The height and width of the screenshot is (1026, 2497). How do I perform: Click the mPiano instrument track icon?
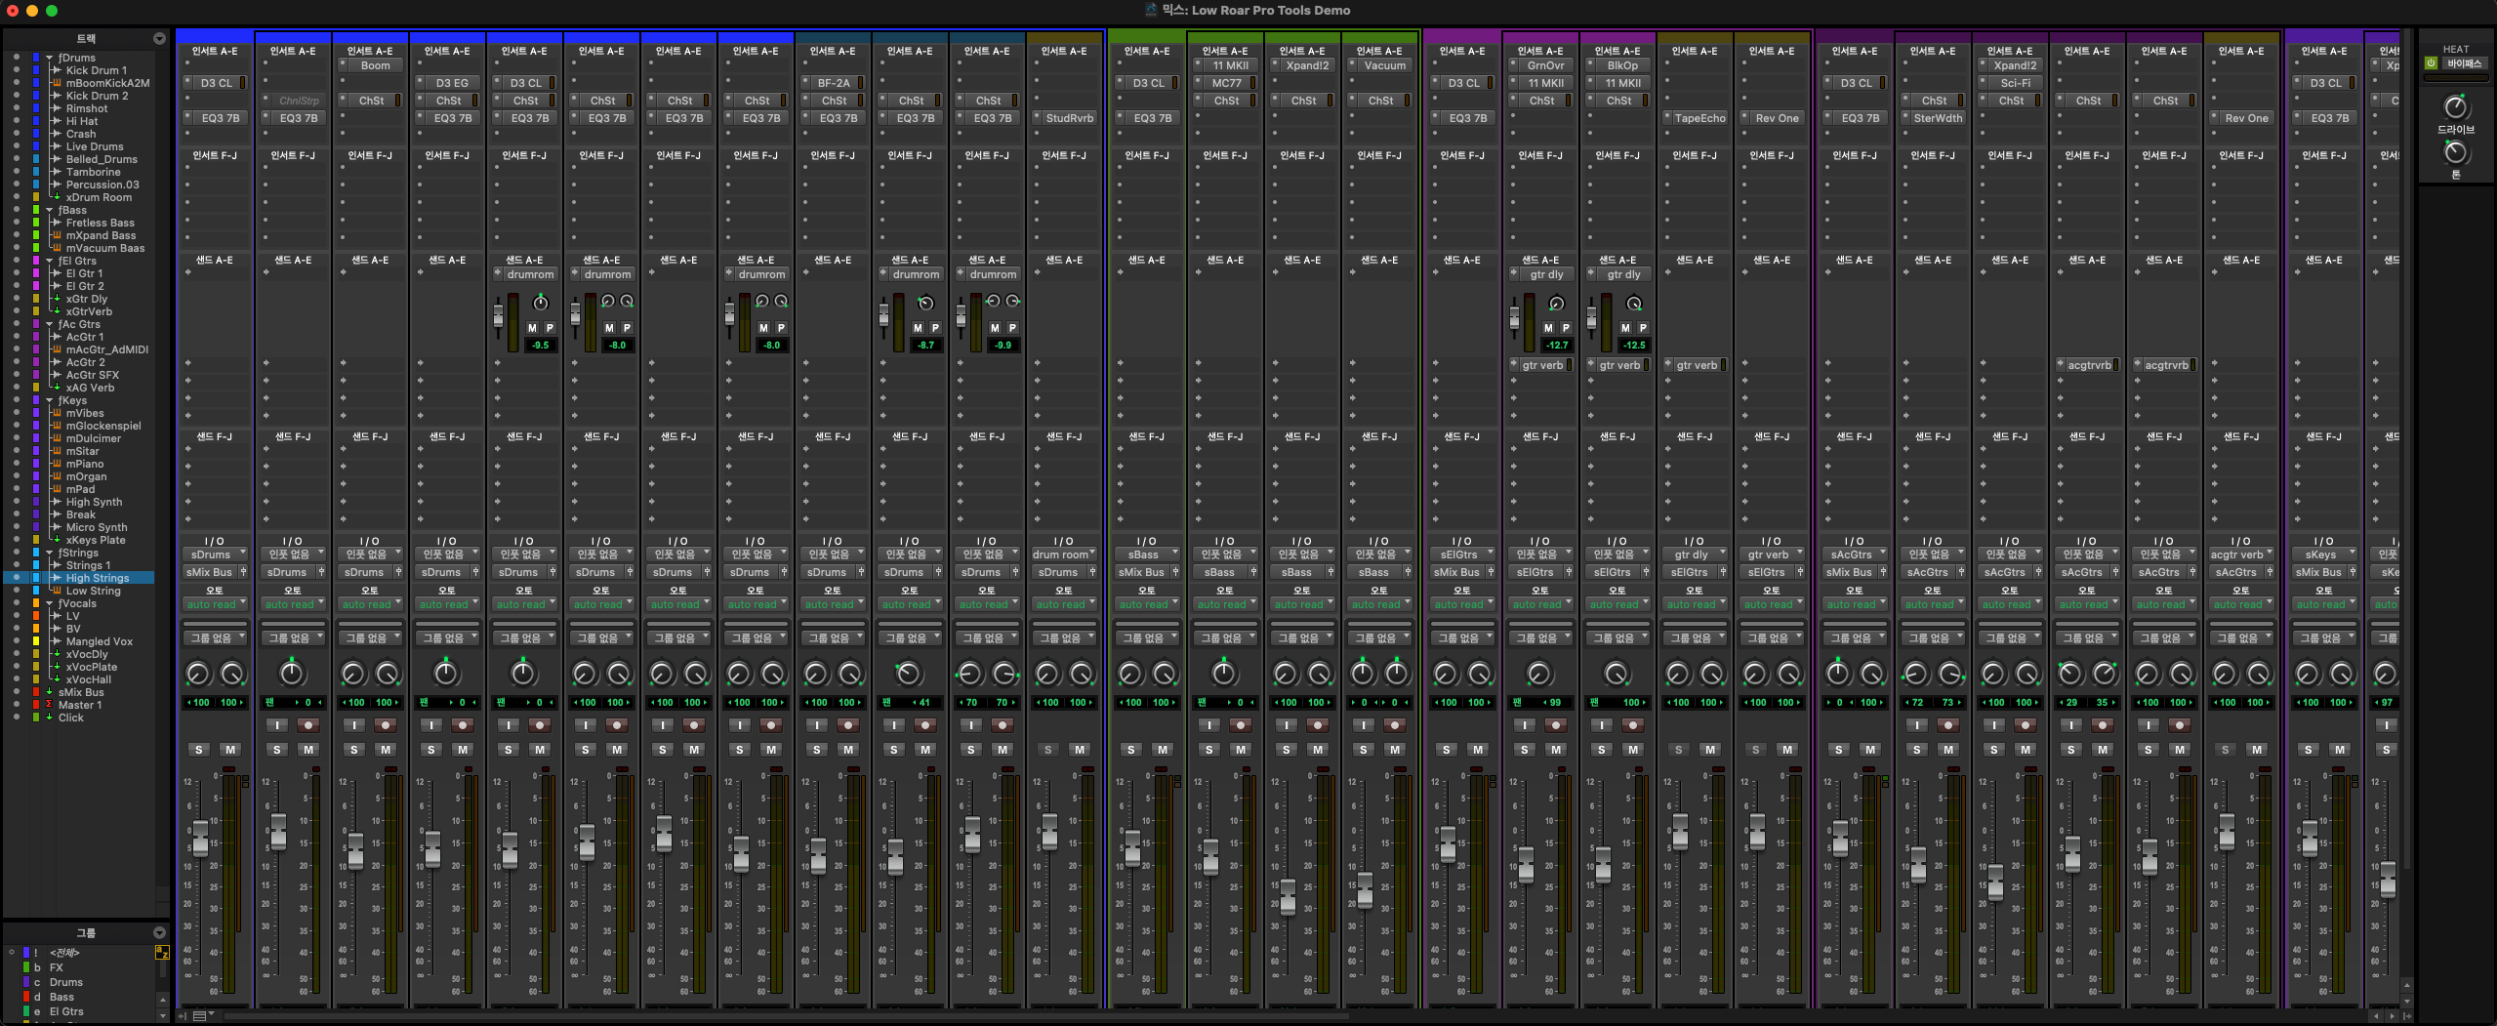point(57,464)
